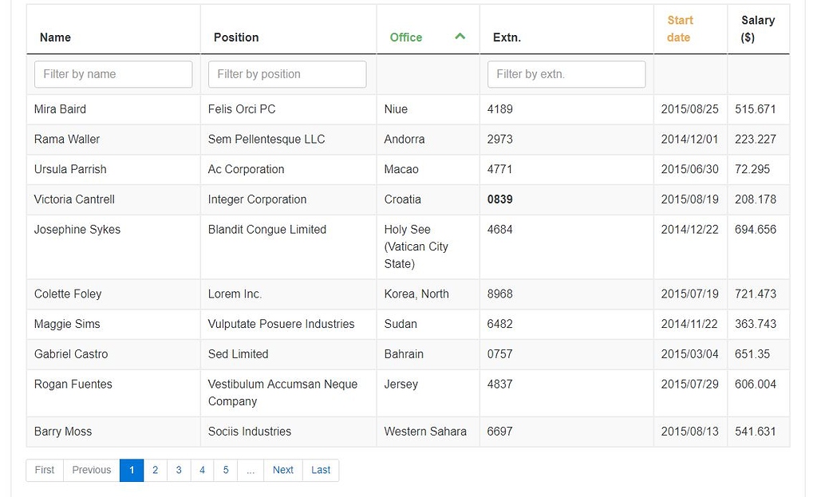Focus the Filter by extn. field
This screenshot has width=817, height=497.
[566, 74]
